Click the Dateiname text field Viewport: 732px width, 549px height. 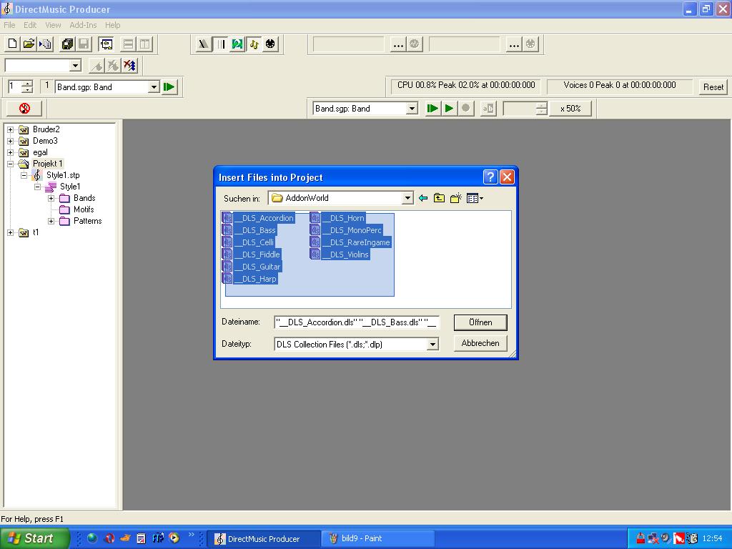point(356,322)
